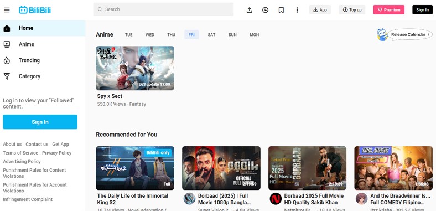
Task: Click '550.0K Views · Fantasy' text
Action: click(122, 104)
